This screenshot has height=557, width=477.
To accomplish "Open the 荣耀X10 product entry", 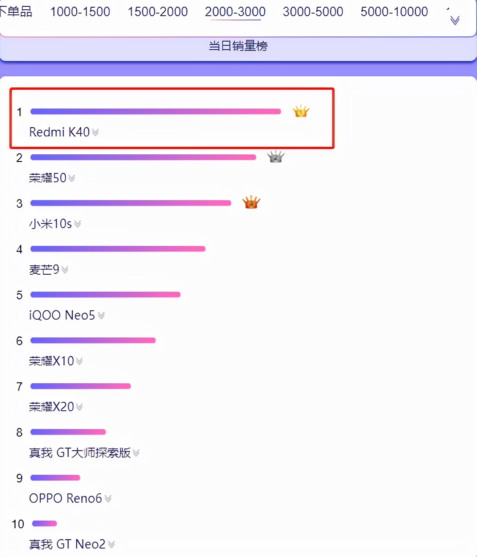I will (51, 361).
